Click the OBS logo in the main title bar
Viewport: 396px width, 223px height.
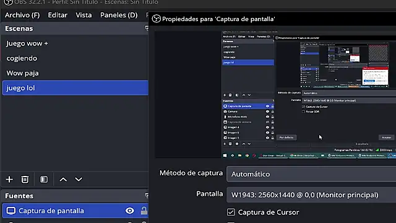[x=8, y=2]
